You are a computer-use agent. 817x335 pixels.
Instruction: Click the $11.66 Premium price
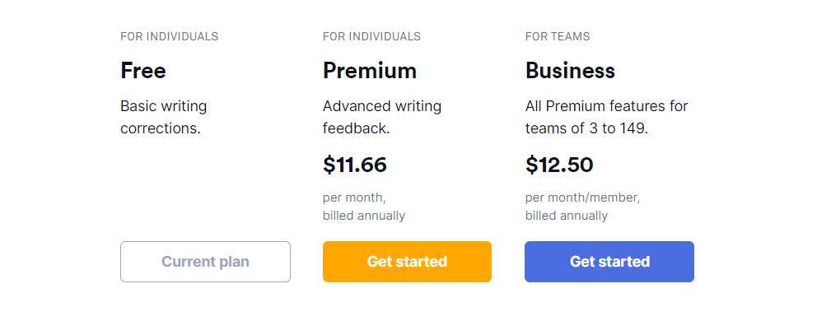coord(355,165)
